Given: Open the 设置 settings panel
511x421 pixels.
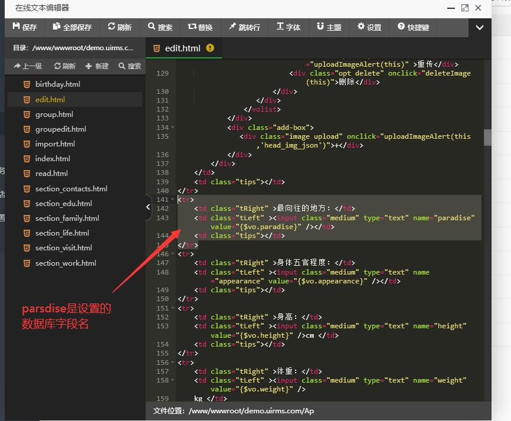Looking at the screenshot, I should pos(369,27).
